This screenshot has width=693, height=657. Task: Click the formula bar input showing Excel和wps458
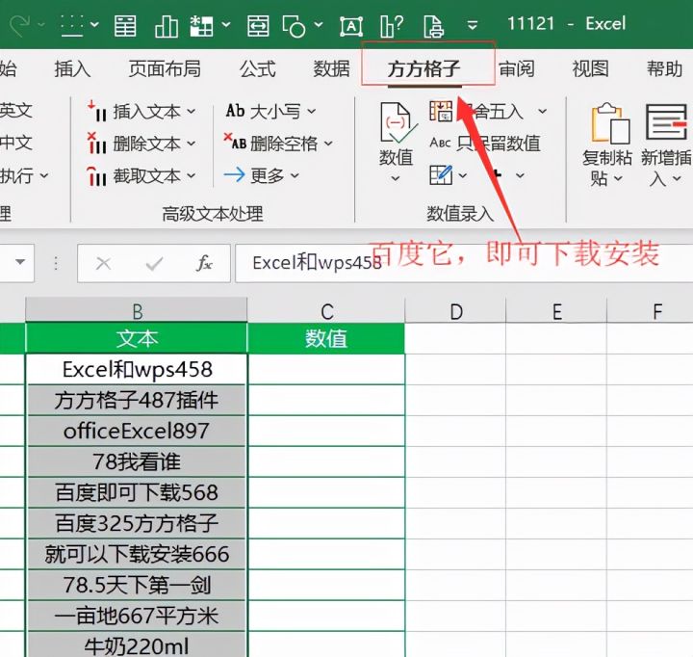pos(464,263)
